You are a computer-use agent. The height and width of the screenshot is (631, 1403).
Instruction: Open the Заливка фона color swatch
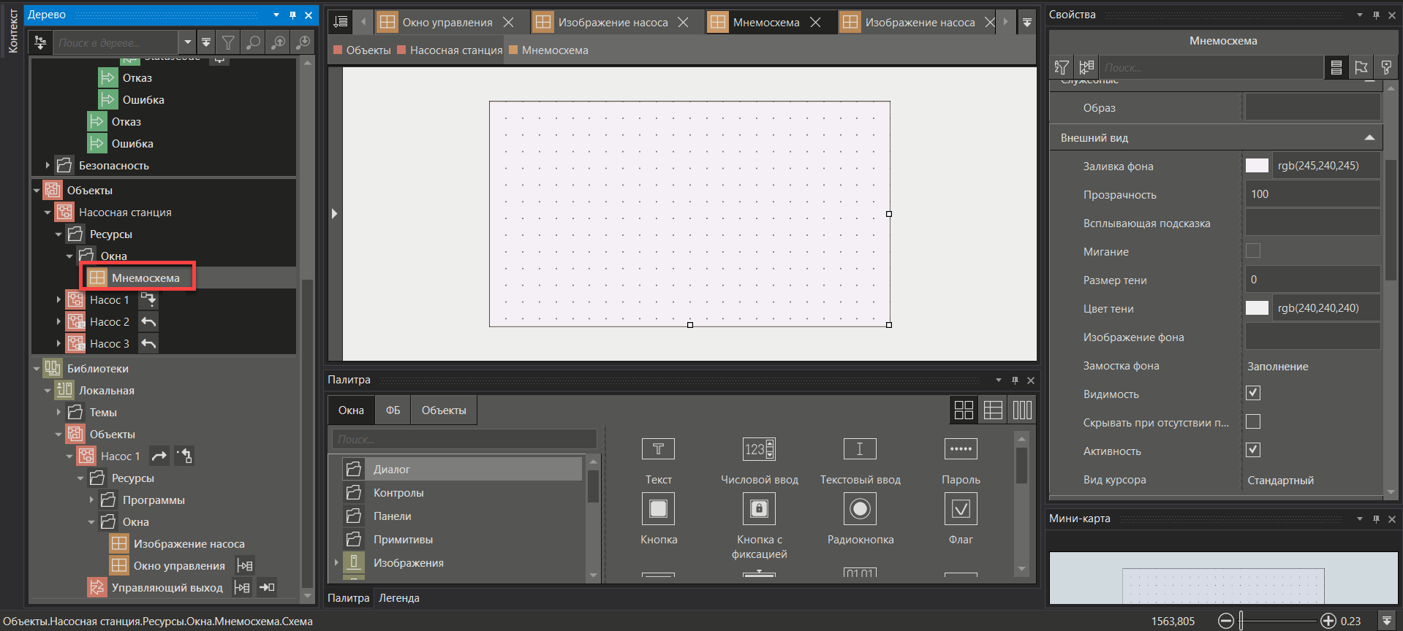pos(1257,166)
